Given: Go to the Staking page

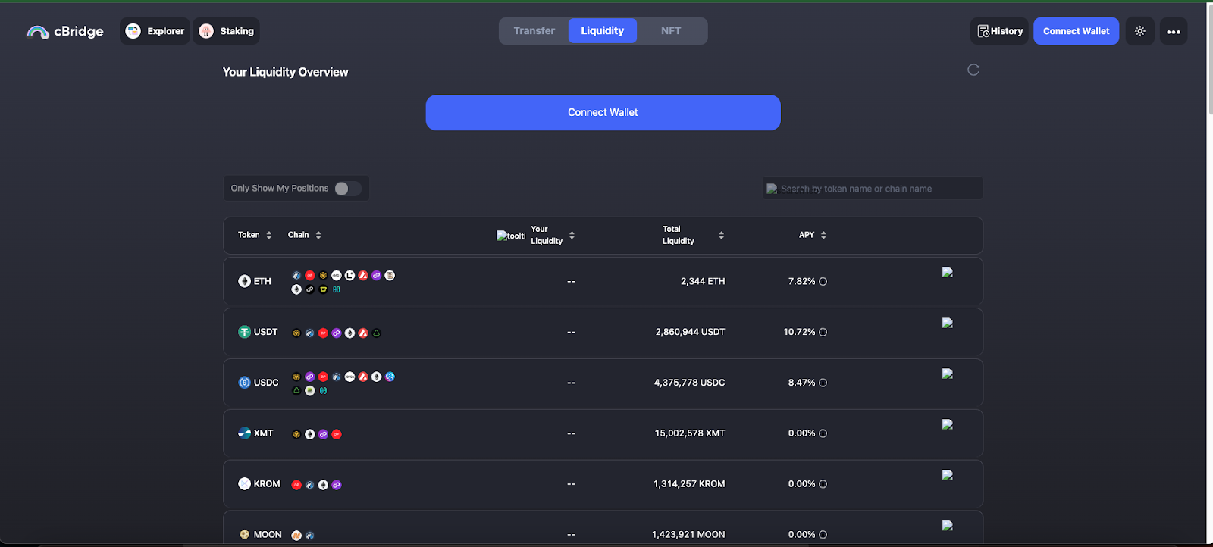Looking at the screenshot, I should pyautogui.click(x=227, y=31).
